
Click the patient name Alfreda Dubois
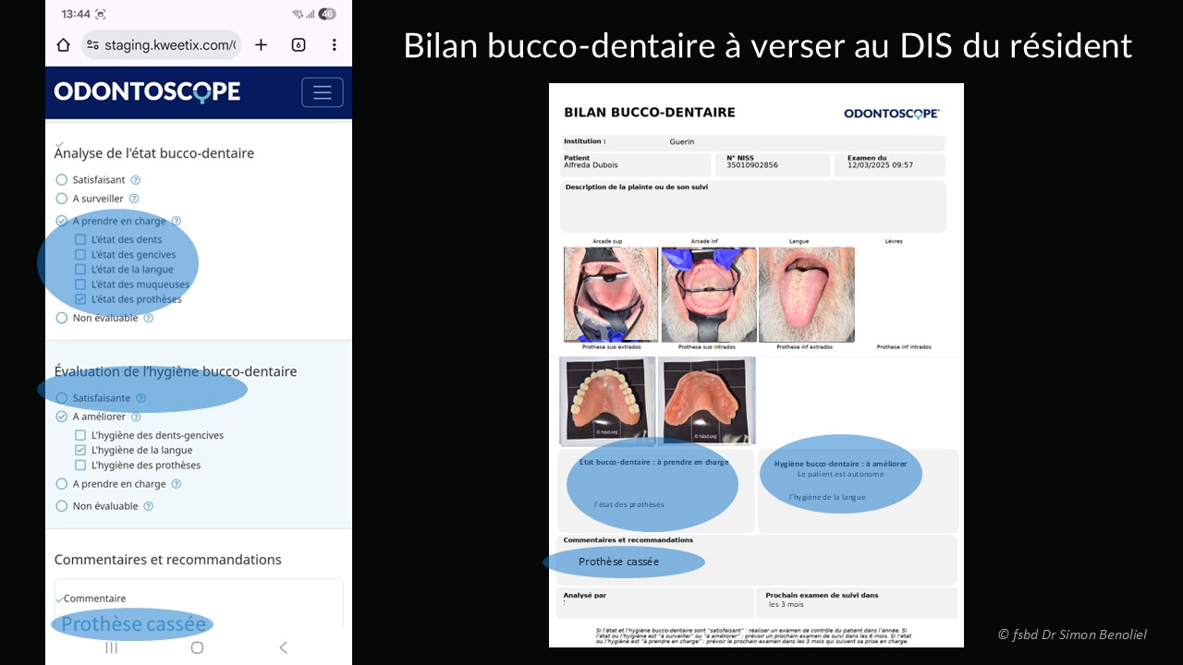591,165
